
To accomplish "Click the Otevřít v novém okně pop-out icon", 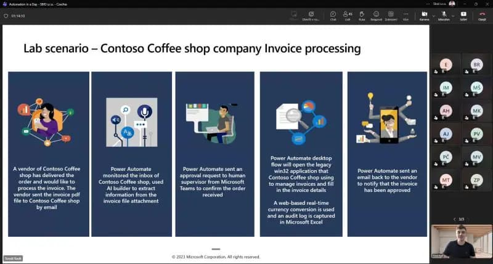I will tap(311, 16).
